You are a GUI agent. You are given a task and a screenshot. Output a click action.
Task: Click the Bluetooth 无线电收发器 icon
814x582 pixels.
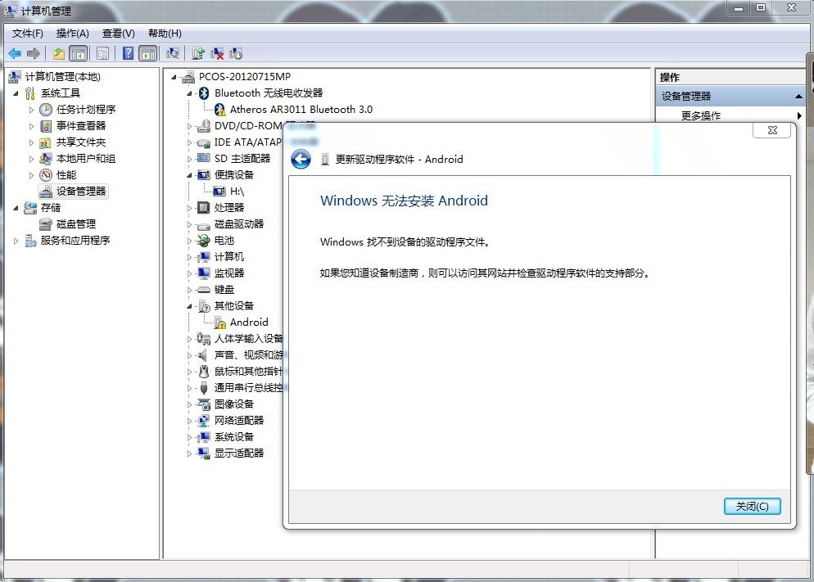tap(204, 92)
